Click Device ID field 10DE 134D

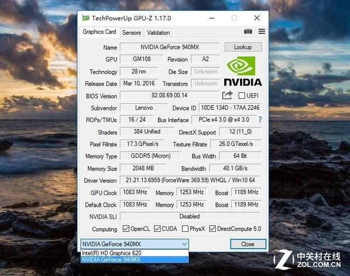point(230,108)
